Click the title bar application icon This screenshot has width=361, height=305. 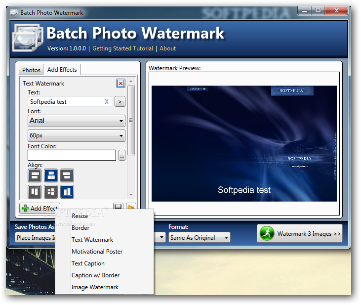[x=14, y=13]
